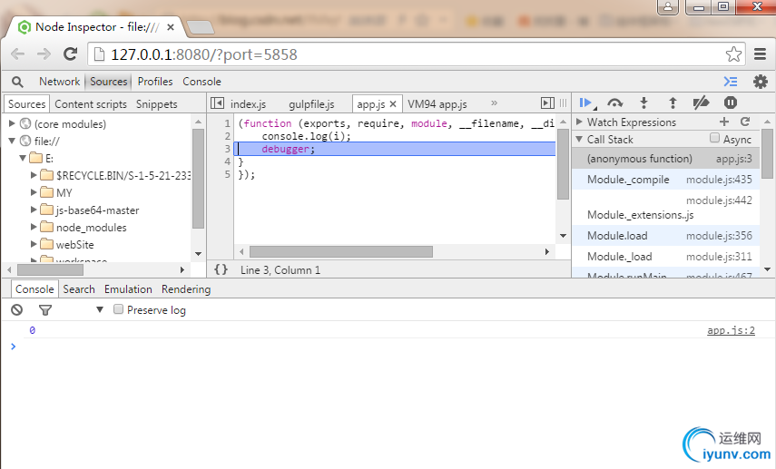Viewport: 776px width, 469px height.
Task: Deactivate all breakpoints
Action: pyautogui.click(x=701, y=103)
